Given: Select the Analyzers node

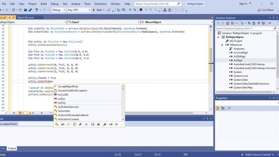Looking at the screenshot, I should (239, 49).
